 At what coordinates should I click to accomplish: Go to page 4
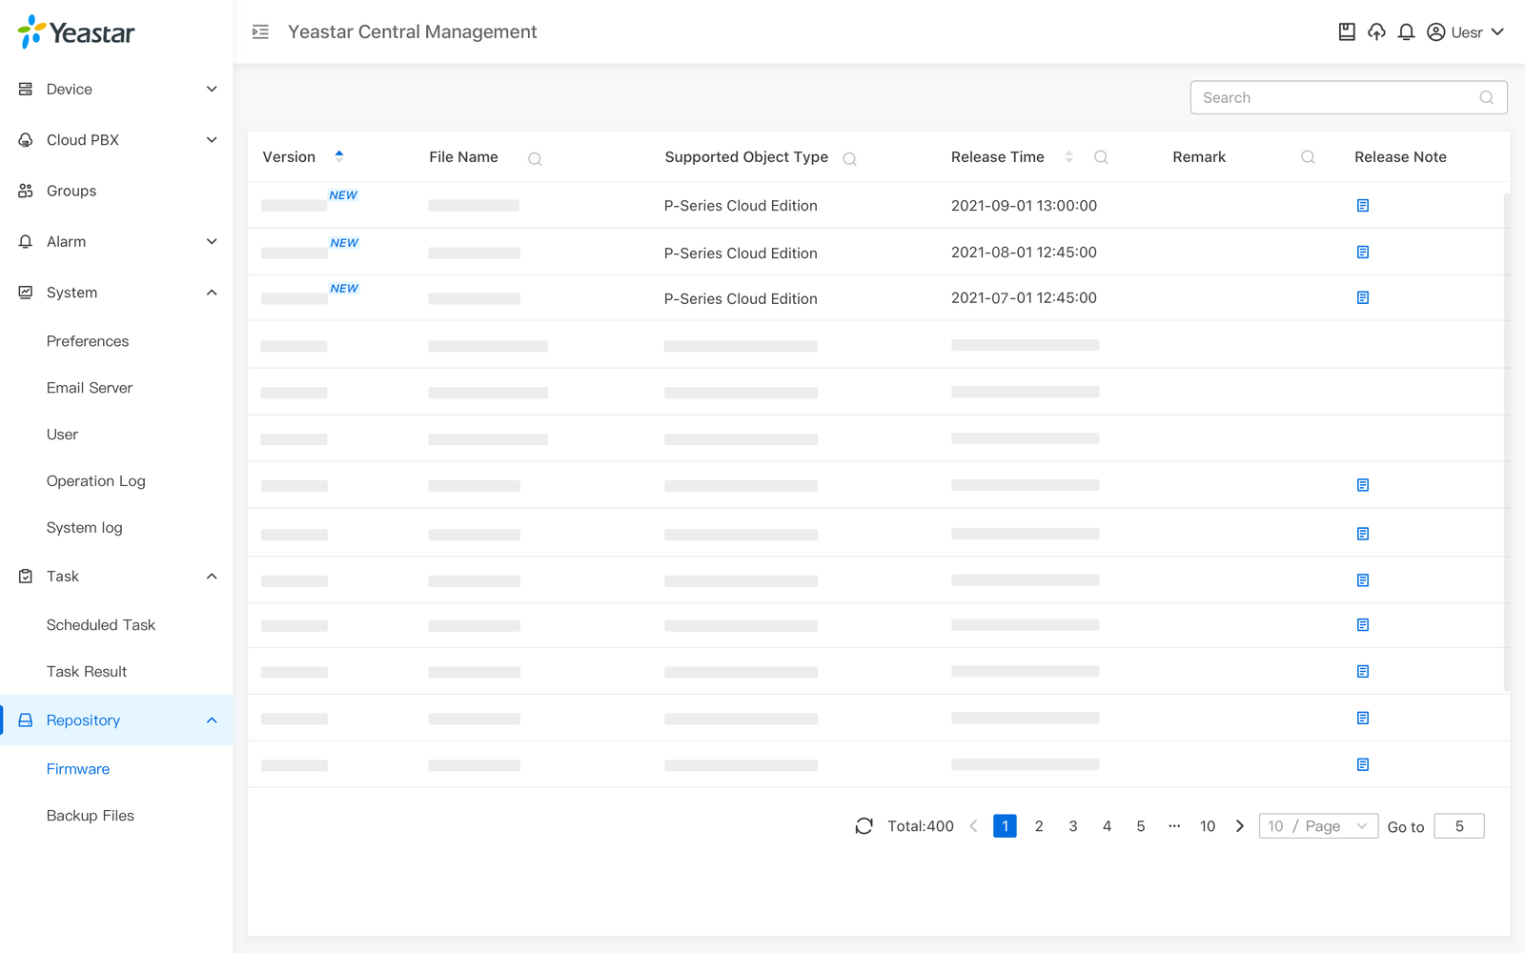[x=1107, y=826]
